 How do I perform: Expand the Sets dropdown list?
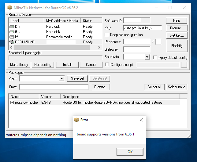61,79
